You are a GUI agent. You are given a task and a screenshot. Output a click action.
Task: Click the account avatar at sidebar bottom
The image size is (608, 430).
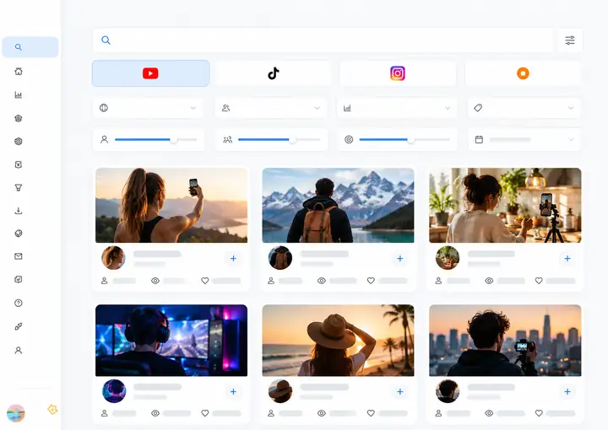(x=16, y=413)
